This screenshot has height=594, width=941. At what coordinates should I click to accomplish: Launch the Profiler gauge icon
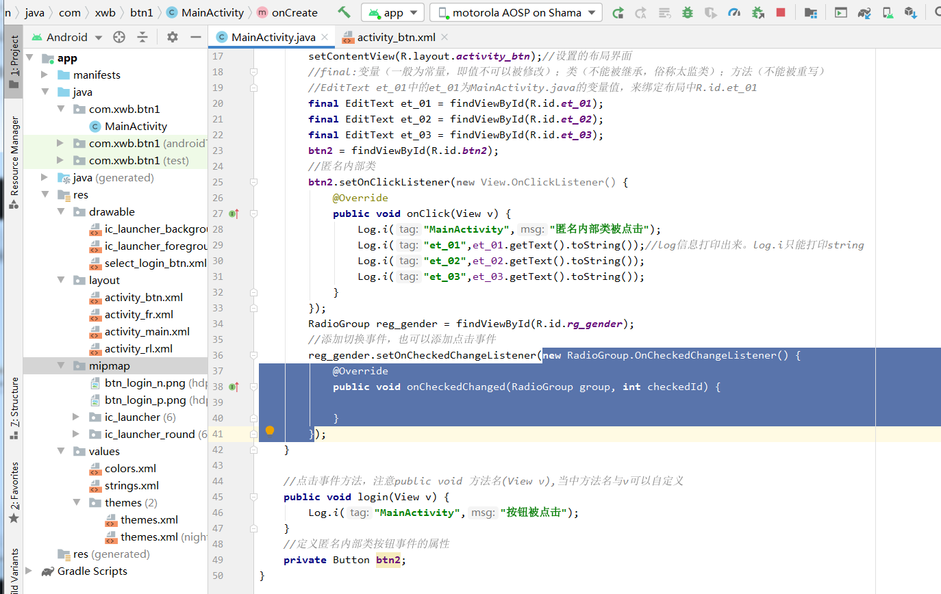(x=734, y=12)
